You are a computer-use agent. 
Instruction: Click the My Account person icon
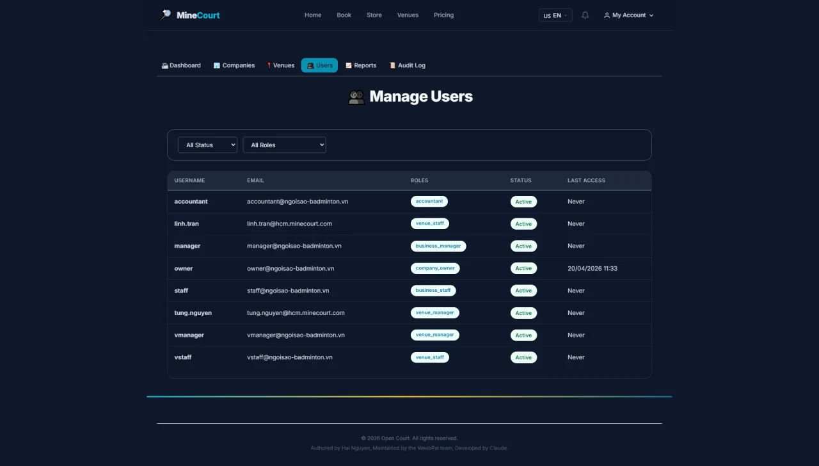pos(607,15)
